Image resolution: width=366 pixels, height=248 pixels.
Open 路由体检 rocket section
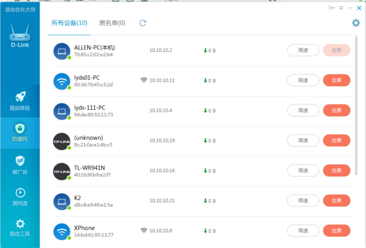pyautogui.click(x=20, y=101)
